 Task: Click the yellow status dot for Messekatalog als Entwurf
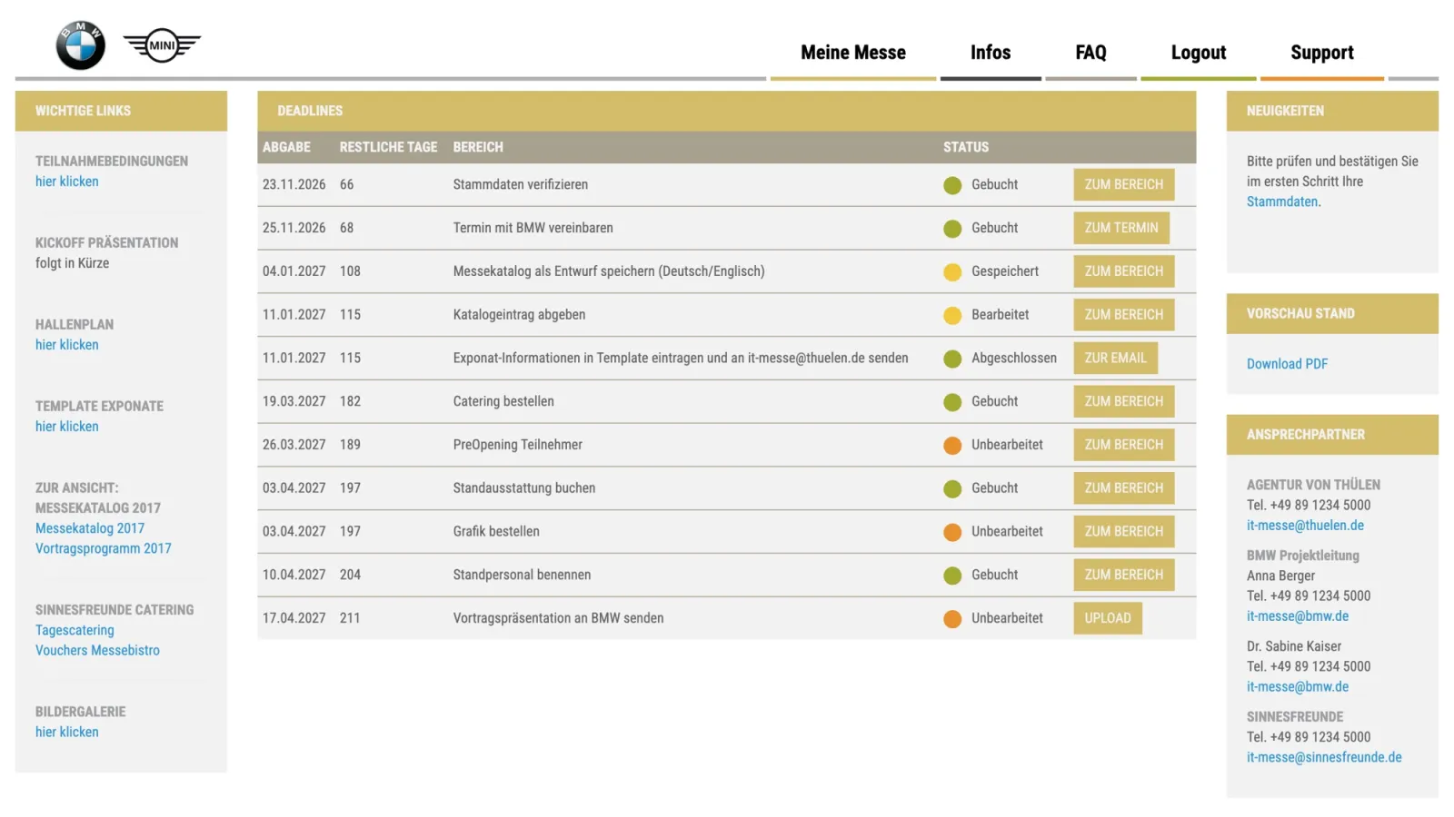pos(952,272)
